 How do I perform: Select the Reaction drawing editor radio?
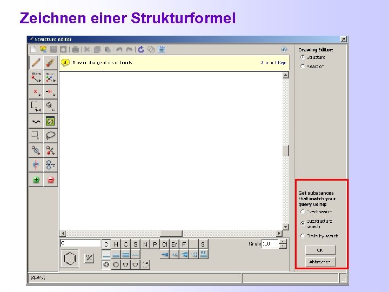click(303, 67)
